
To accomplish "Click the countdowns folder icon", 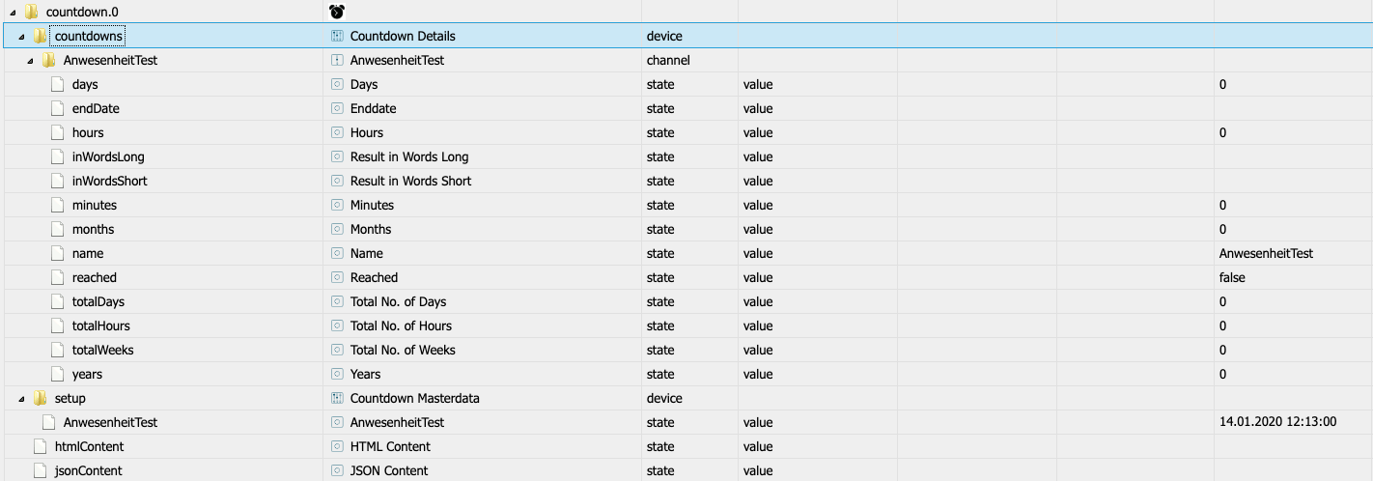I will (x=40, y=36).
